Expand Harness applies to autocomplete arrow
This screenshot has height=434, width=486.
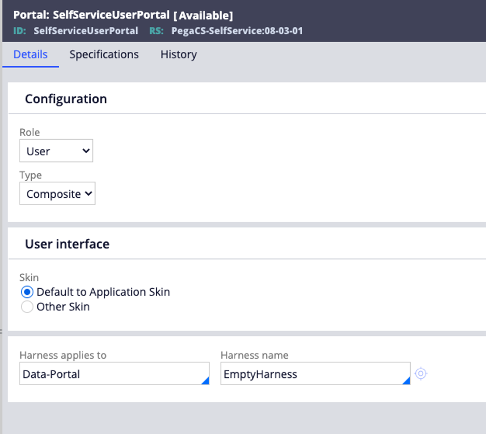point(205,381)
